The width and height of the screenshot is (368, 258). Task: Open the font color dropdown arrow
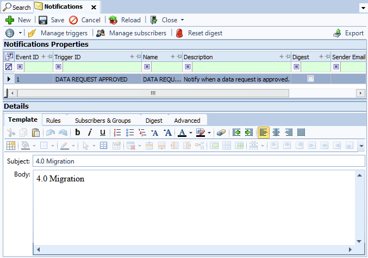click(x=191, y=133)
